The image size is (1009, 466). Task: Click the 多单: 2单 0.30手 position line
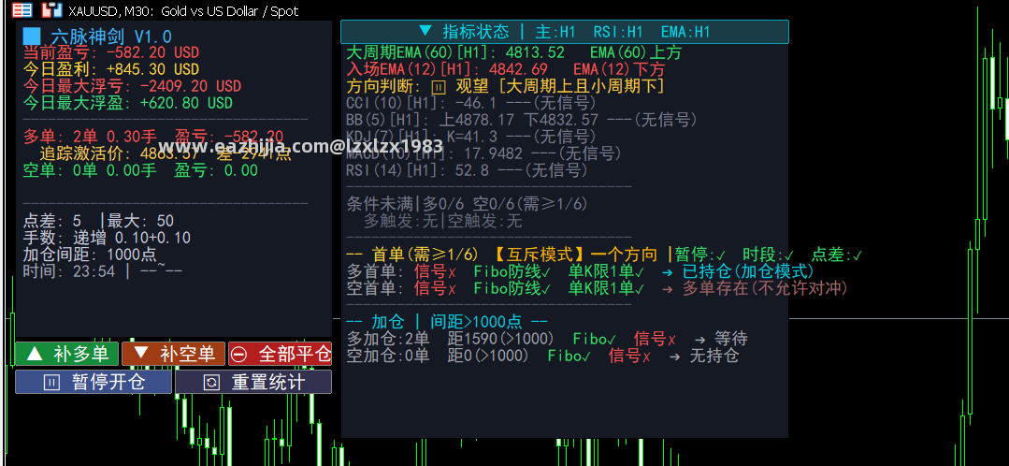click(153, 137)
